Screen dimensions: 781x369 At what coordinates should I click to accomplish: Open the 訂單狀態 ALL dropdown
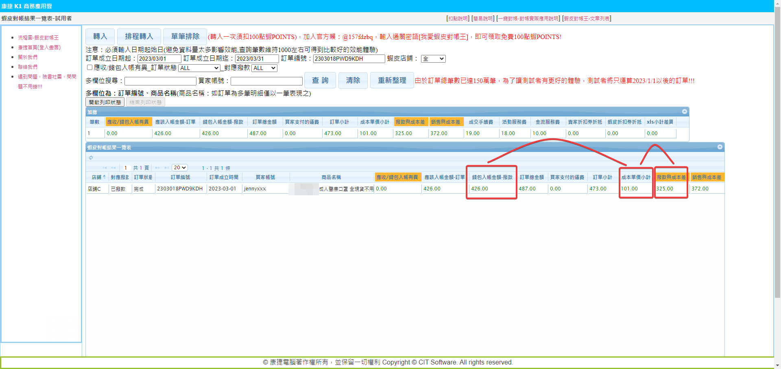199,68
